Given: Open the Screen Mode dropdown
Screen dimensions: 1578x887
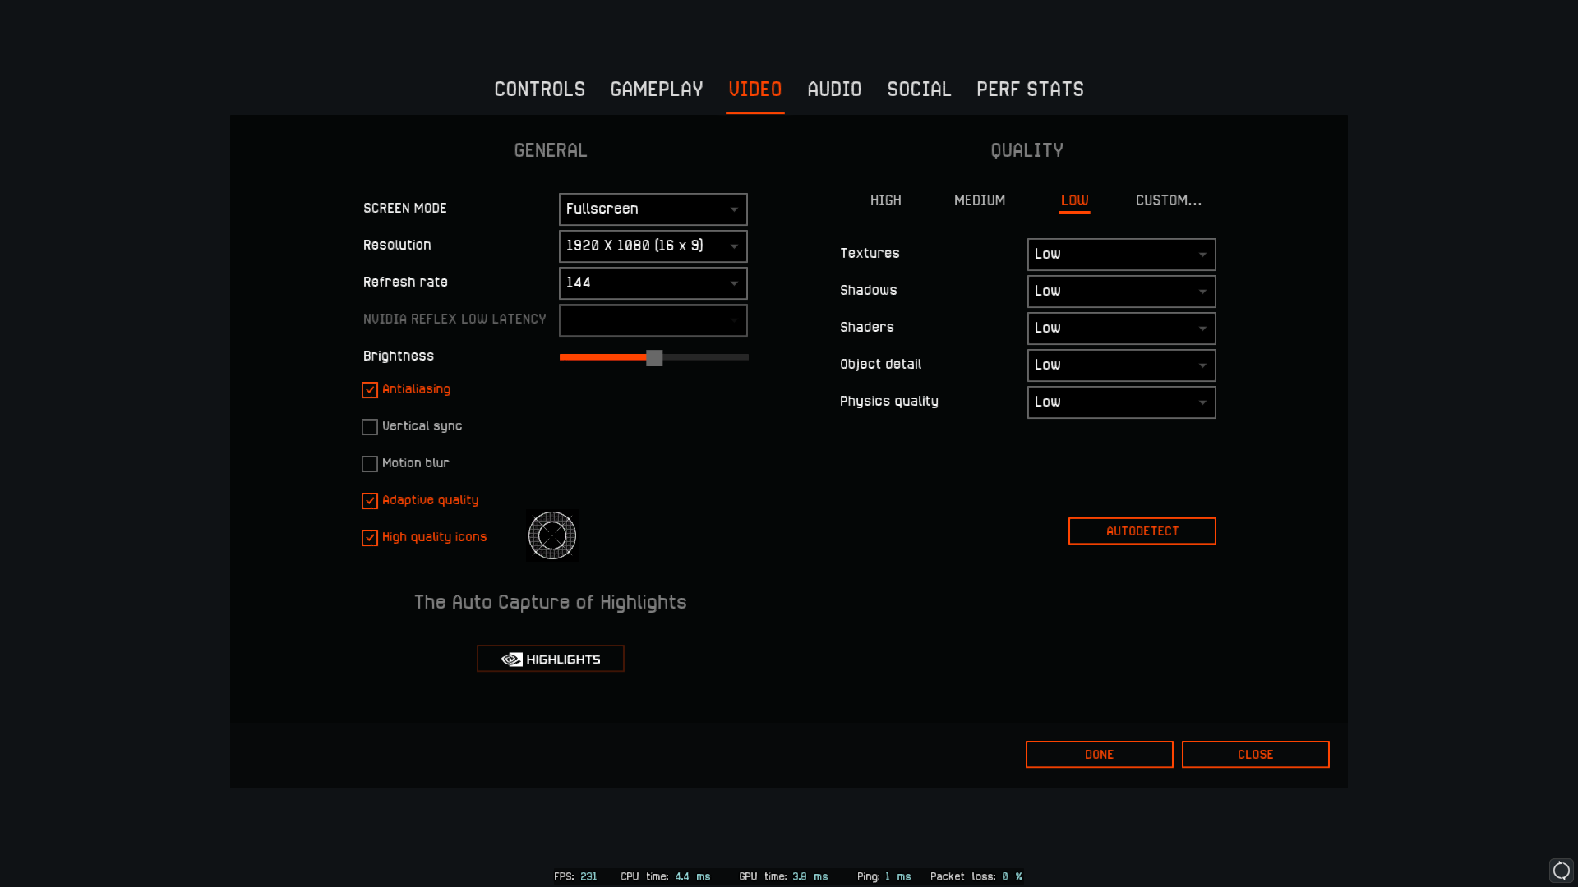Looking at the screenshot, I should click(653, 209).
